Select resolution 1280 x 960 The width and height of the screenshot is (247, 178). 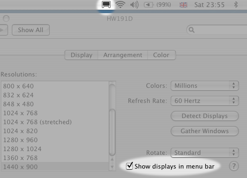pyautogui.click(x=55, y=140)
